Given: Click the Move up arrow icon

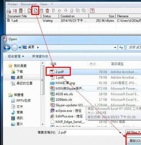Looking at the screenshot, I should click(59, 11).
